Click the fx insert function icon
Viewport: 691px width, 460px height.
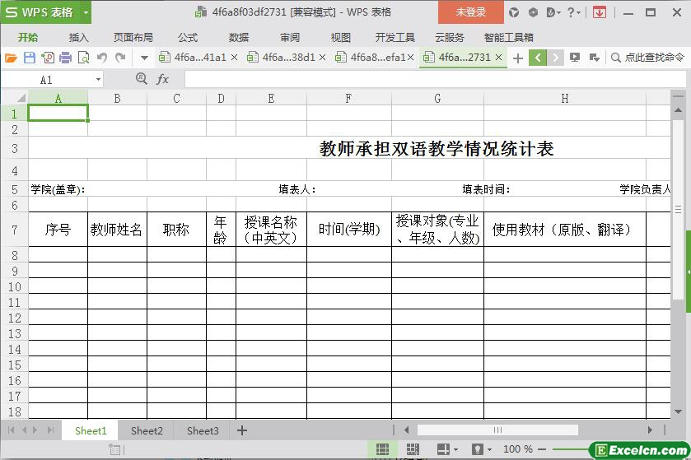tap(163, 79)
